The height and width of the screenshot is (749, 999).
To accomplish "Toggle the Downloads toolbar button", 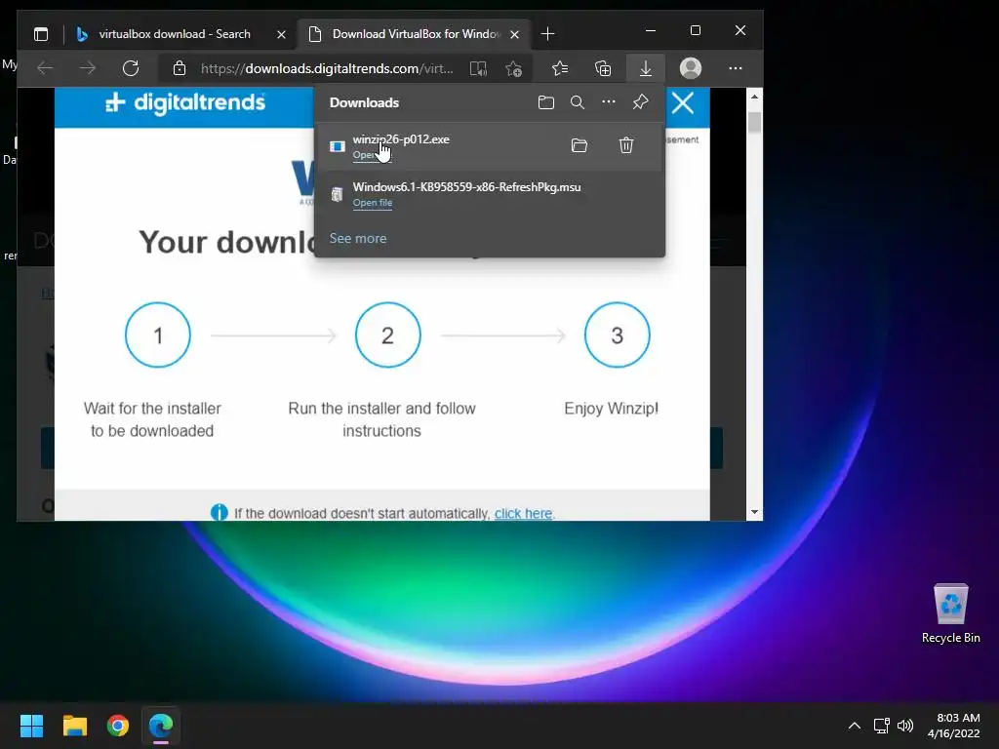I will point(646,68).
